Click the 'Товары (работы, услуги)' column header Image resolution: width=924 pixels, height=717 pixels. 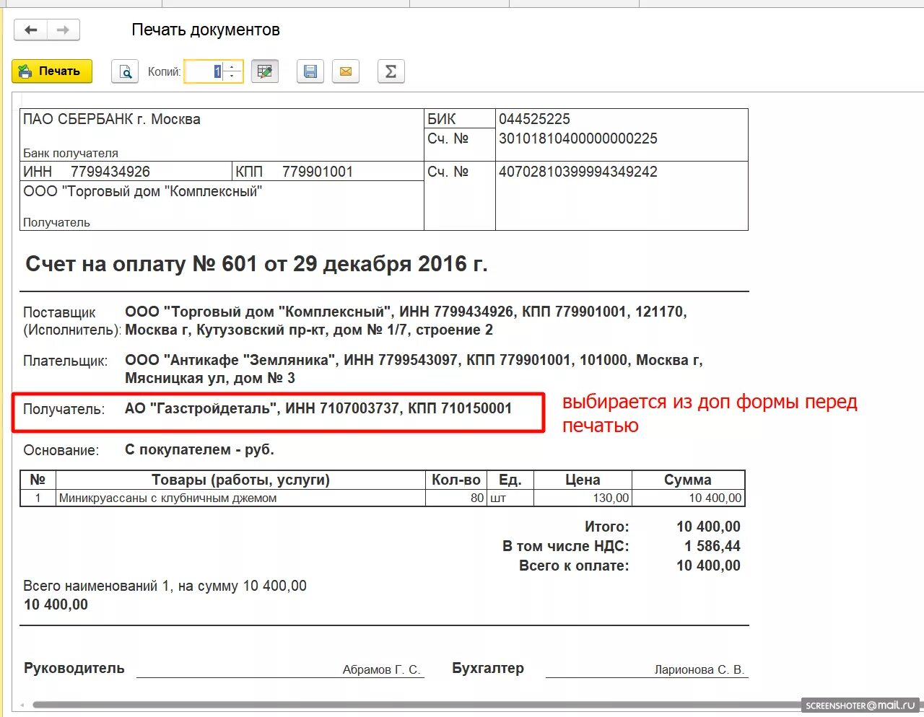[x=240, y=480]
